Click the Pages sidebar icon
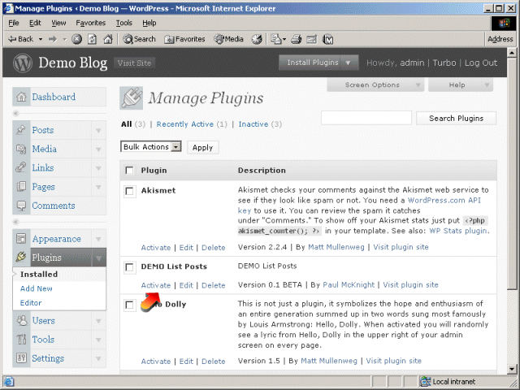The image size is (520, 390). pos(21,186)
